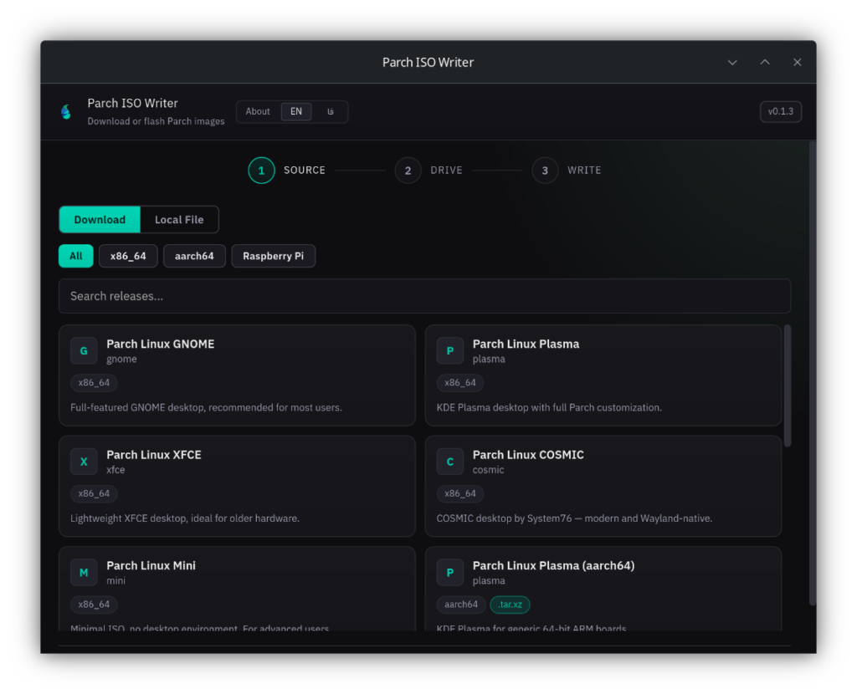The height and width of the screenshot is (694, 857).
Task: Go to step 2 Drive
Action: 429,171
